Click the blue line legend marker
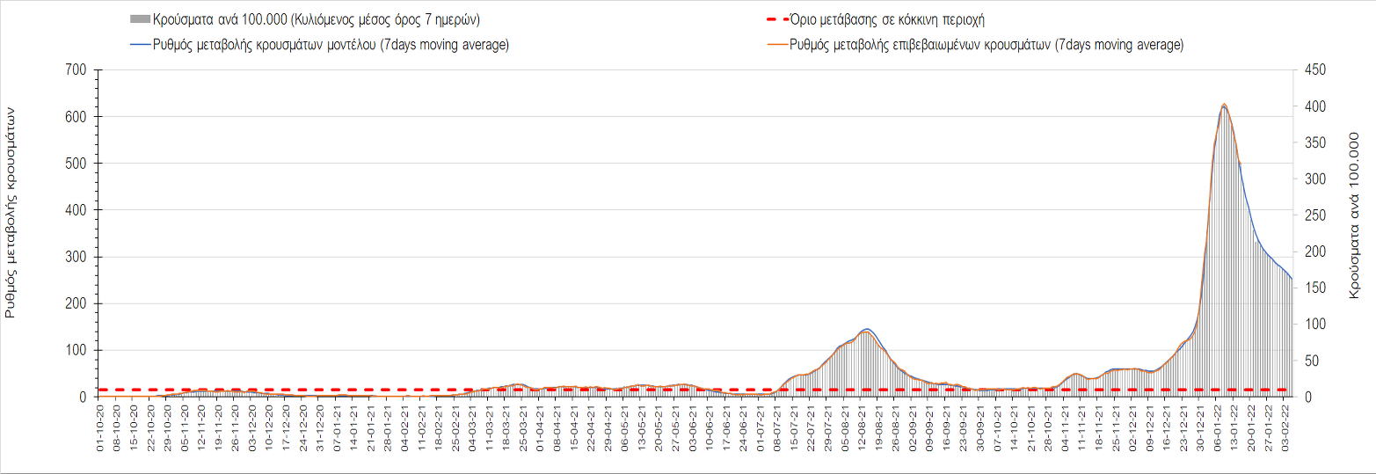The image size is (1376, 474). click(139, 45)
